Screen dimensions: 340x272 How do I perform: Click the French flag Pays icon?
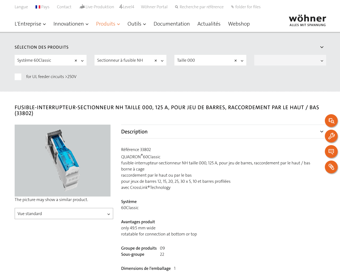pos(38,7)
